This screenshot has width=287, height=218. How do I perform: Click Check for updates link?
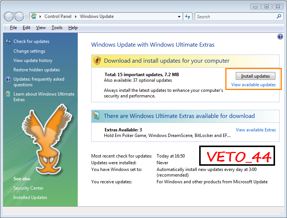point(31,41)
